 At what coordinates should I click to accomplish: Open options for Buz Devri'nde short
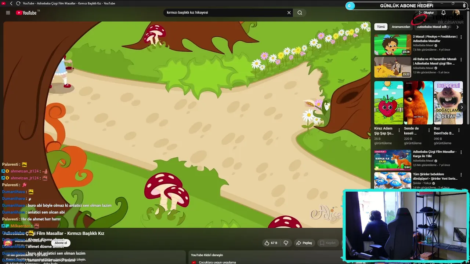pos(459,130)
